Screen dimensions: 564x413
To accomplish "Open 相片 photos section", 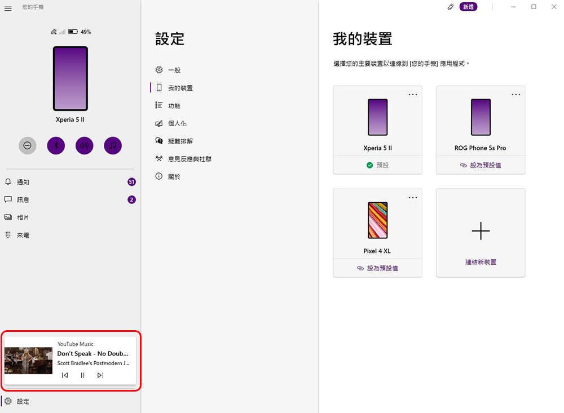I will pos(70,217).
